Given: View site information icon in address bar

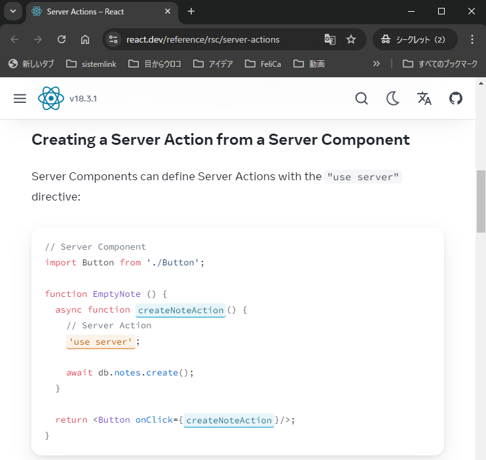Looking at the screenshot, I should click(x=113, y=39).
